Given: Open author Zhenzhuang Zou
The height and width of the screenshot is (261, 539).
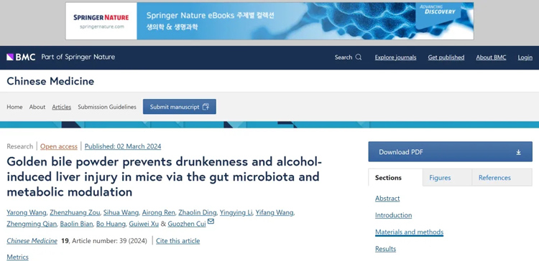Looking at the screenshot, I should (75, 213).
